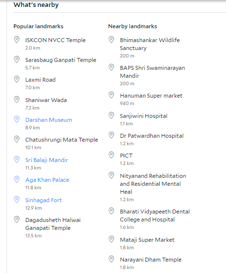Select Bharati Vidyapeeth Dental College entry

pyautogui.click(x=155, y=216)
